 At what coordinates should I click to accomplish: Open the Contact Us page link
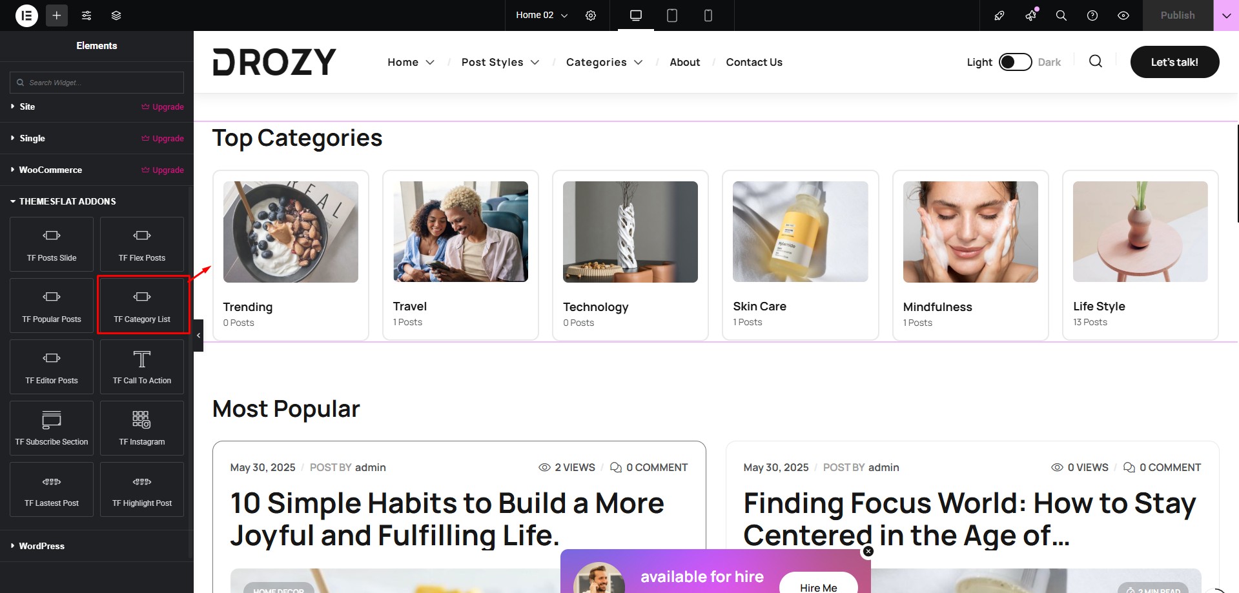coord(754,62)
